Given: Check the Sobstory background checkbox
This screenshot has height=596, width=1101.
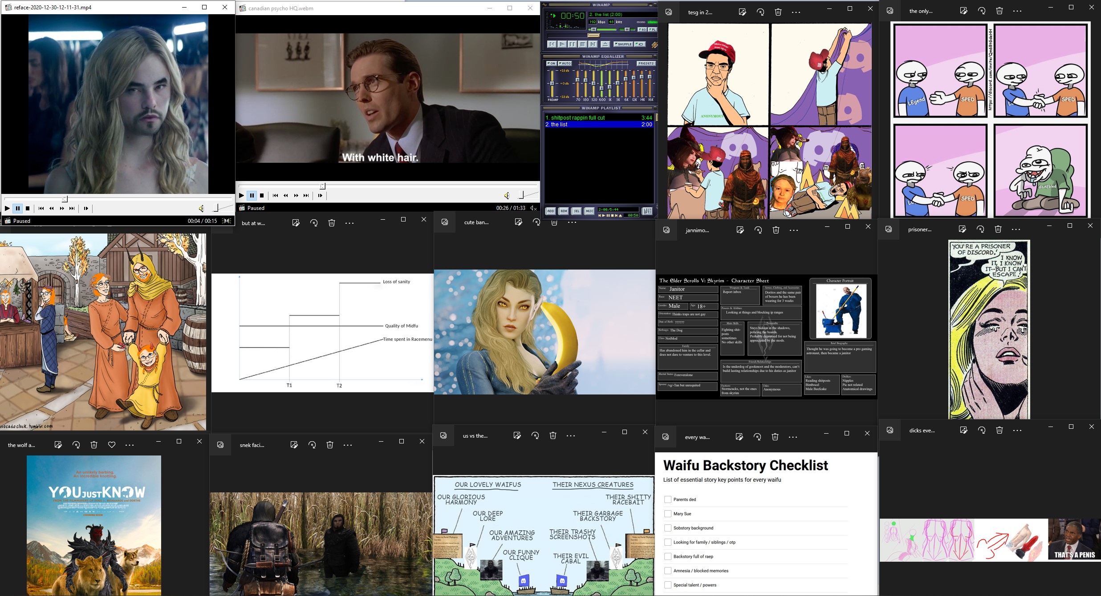Looking at the screenshot, I should [668, 528].
